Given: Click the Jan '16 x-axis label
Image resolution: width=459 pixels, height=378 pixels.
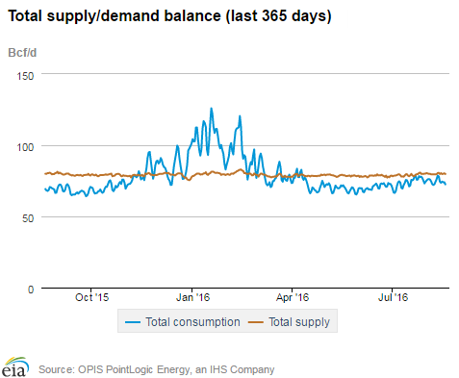Looking at the screenshot, I should click(x=192, y=297).
